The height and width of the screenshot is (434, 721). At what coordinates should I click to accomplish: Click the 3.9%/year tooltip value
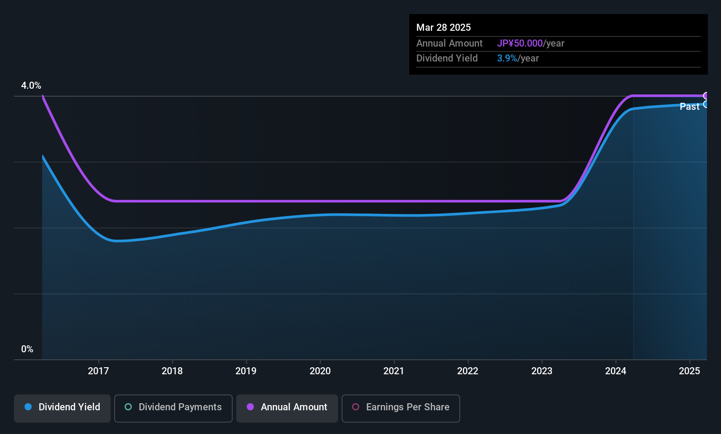(x=518, y=58)
